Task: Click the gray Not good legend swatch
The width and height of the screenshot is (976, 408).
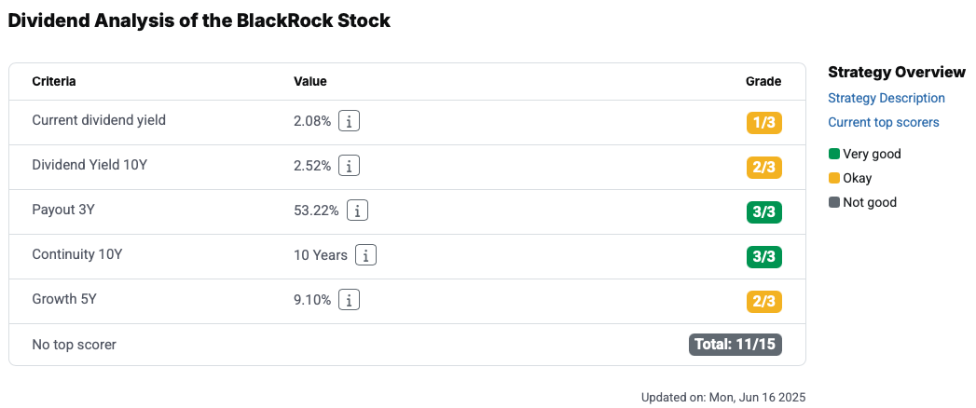Action: click(x=834, y=202)
